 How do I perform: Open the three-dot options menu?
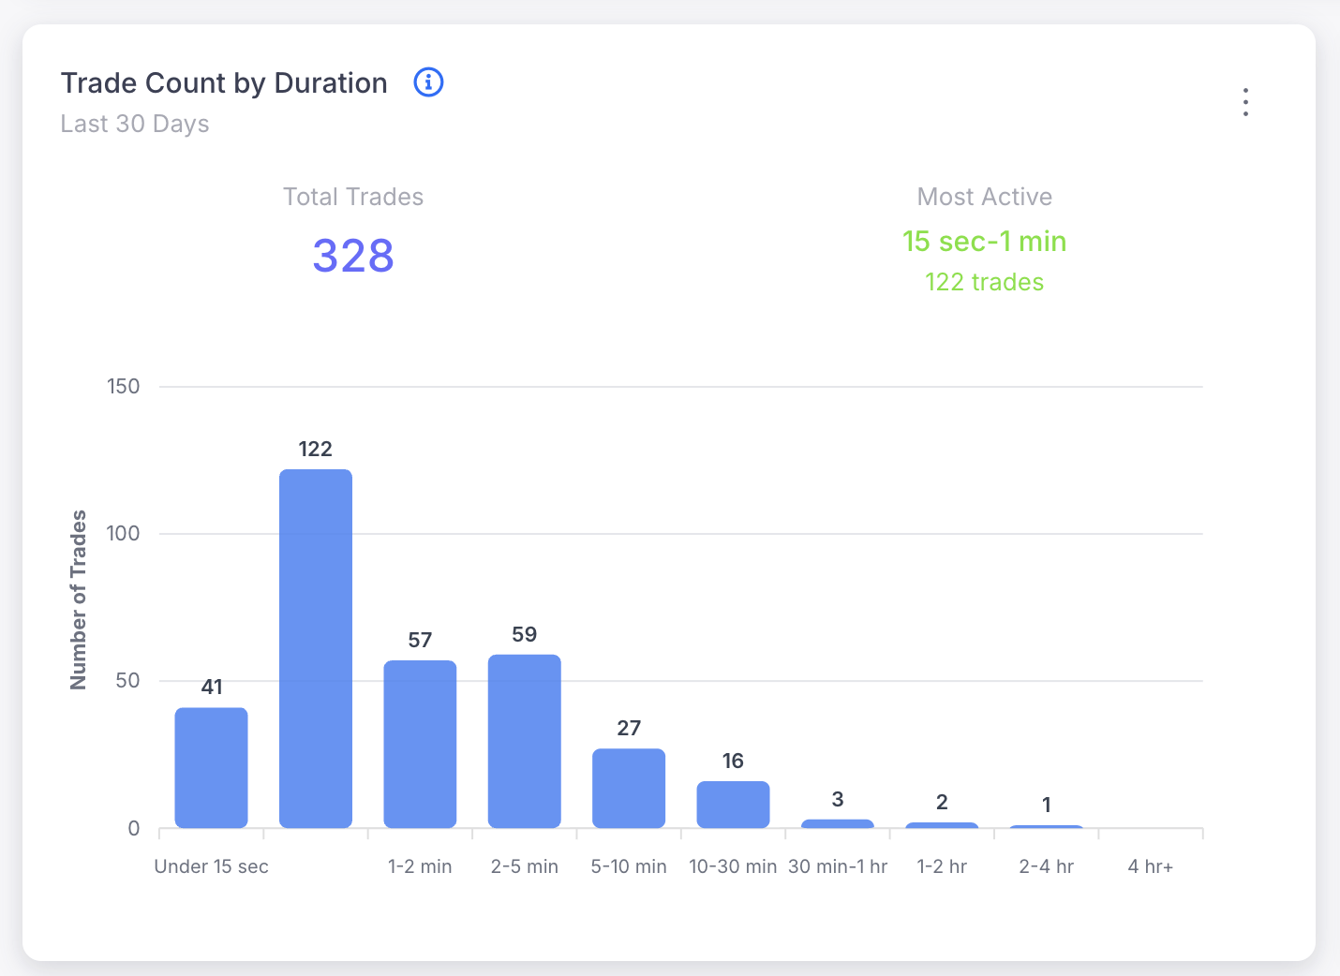[1245, 102]
